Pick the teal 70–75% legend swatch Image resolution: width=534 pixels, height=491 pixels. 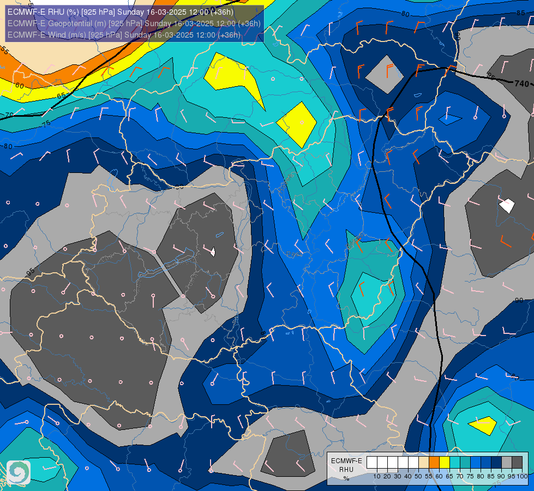click(x=465, y=463)
